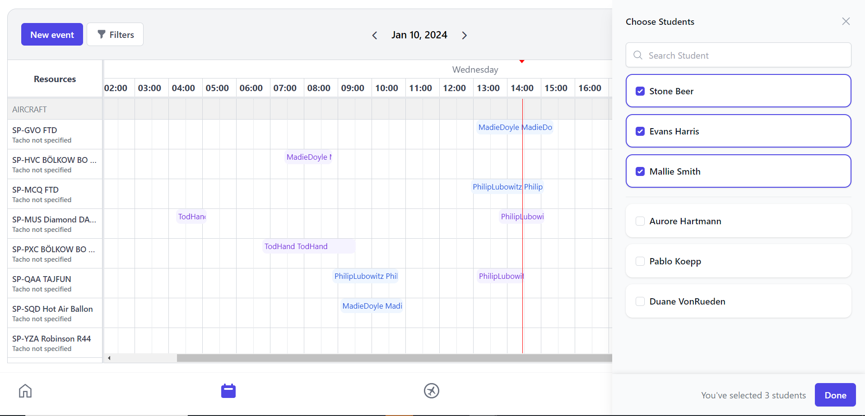Screen dimensions: 865x416
Task: Uncheck Evans Harris checkbox
Action: click(640, 131)
